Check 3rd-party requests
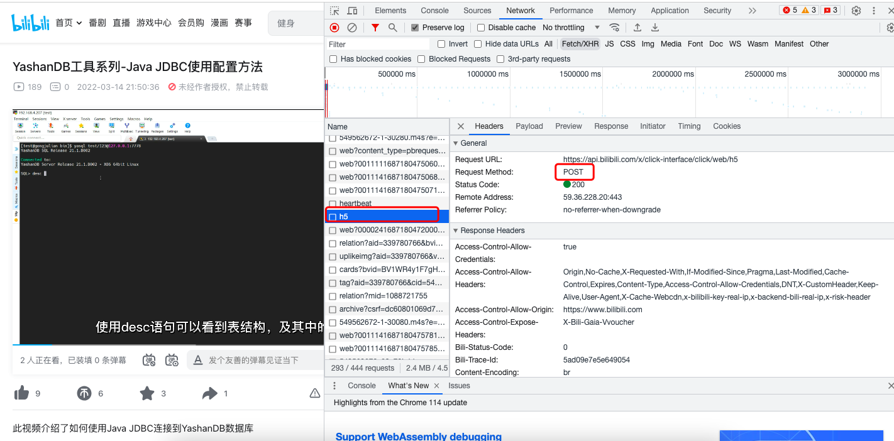The image size is (894, 441). pos(500,59)
